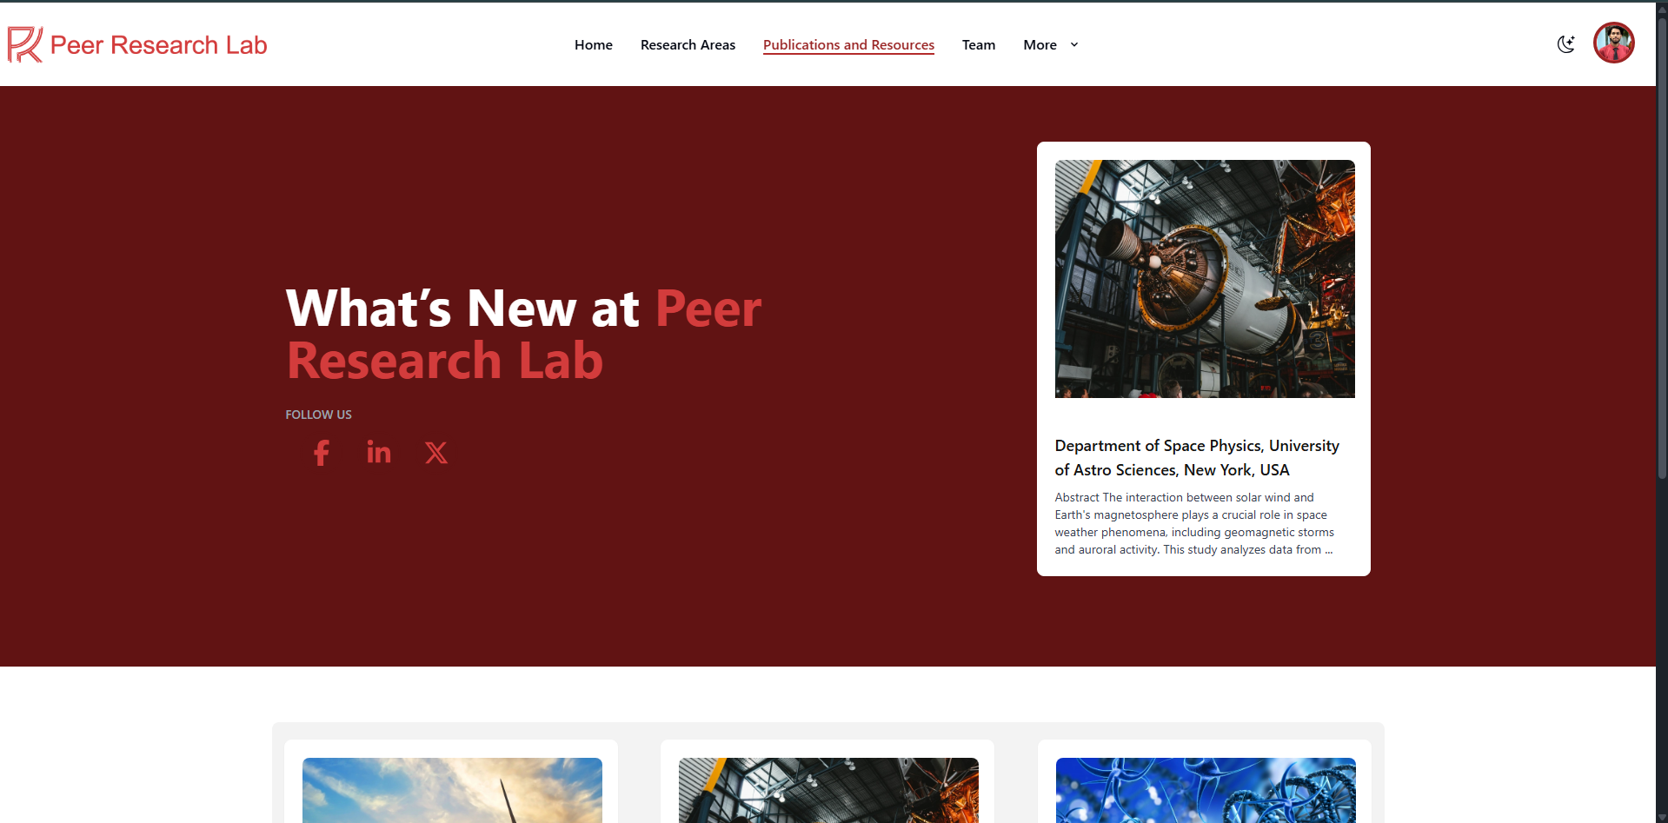Screen dimensions: 1668x823
Task: Go to the Home menu item
Action: (x=594, y=45)
